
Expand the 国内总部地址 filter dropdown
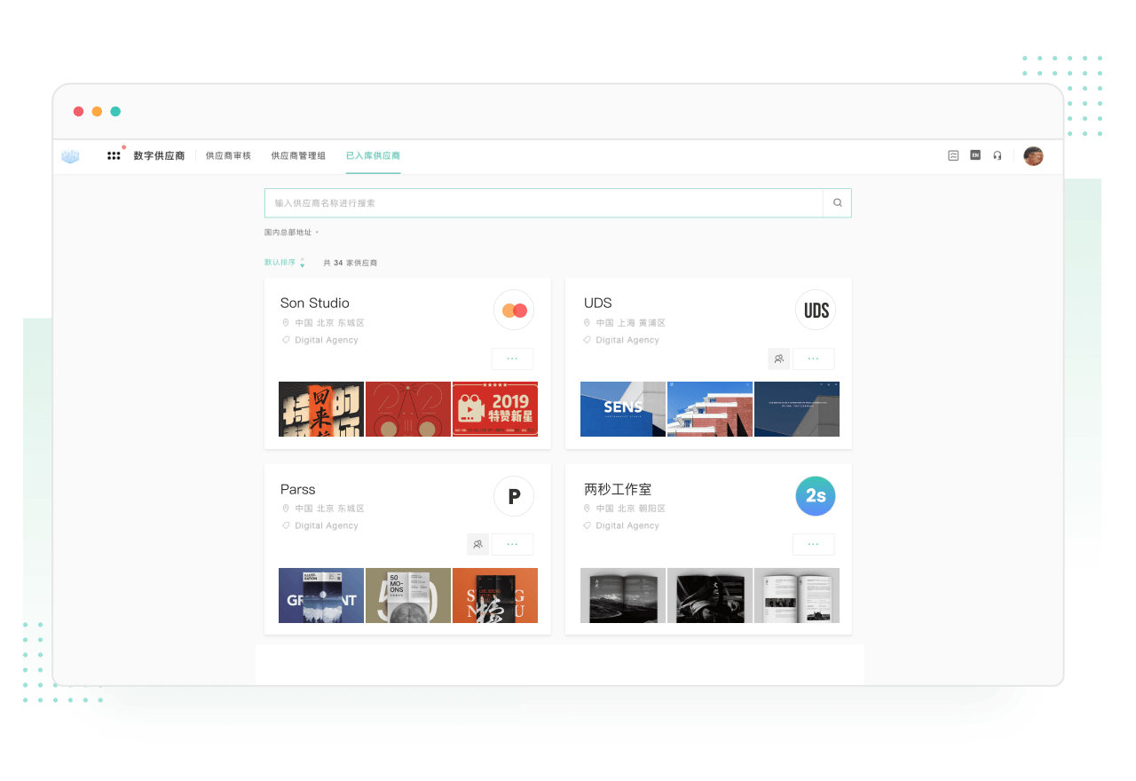(291, 233)
